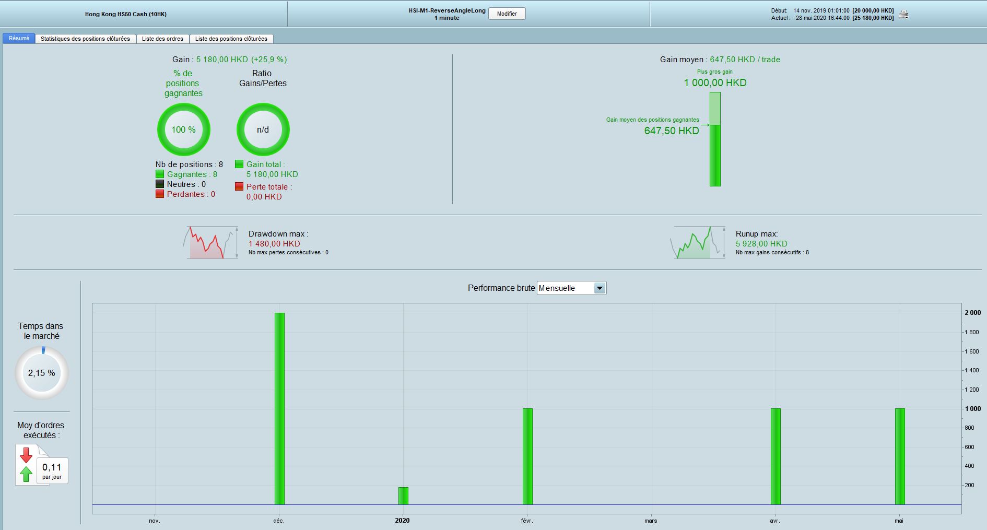Click the 2 000 value on chart axis
The height and width of the screenshot is (530, 987).
click(972, 313)
